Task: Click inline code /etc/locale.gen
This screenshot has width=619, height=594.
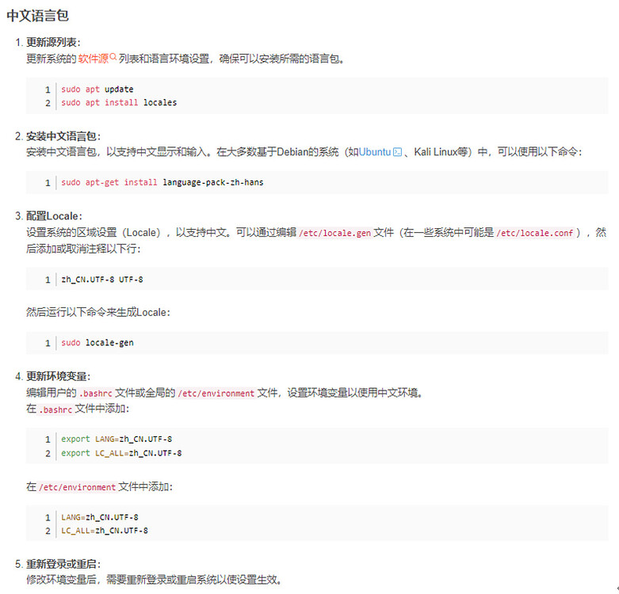Action: click(334, 233)
